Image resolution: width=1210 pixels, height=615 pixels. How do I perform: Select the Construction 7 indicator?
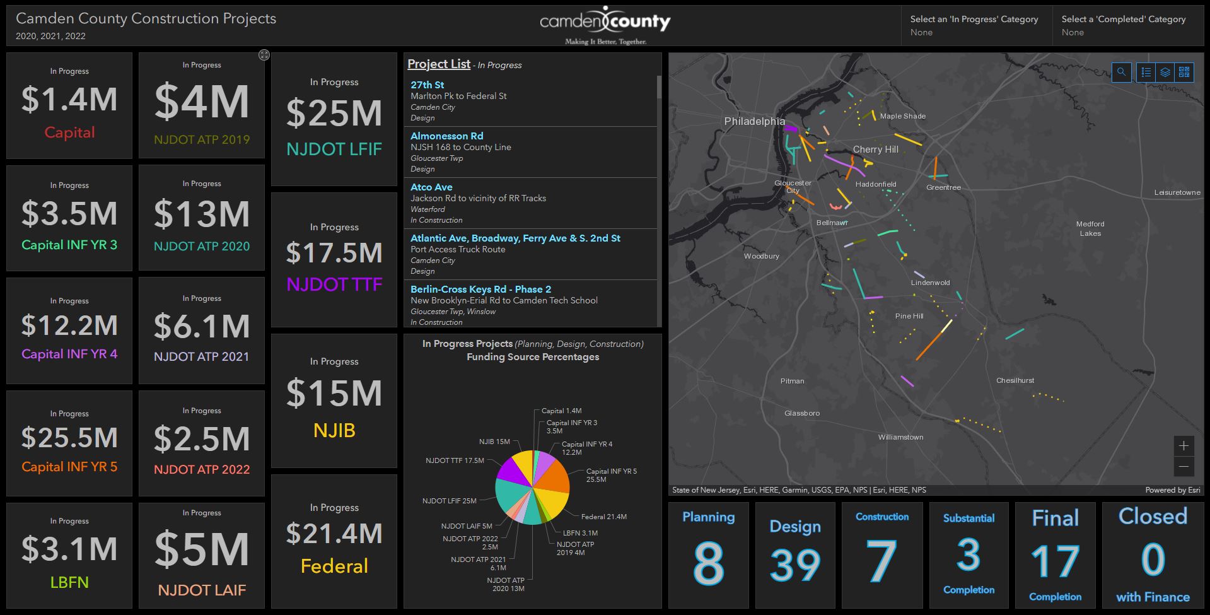(882, 555)
